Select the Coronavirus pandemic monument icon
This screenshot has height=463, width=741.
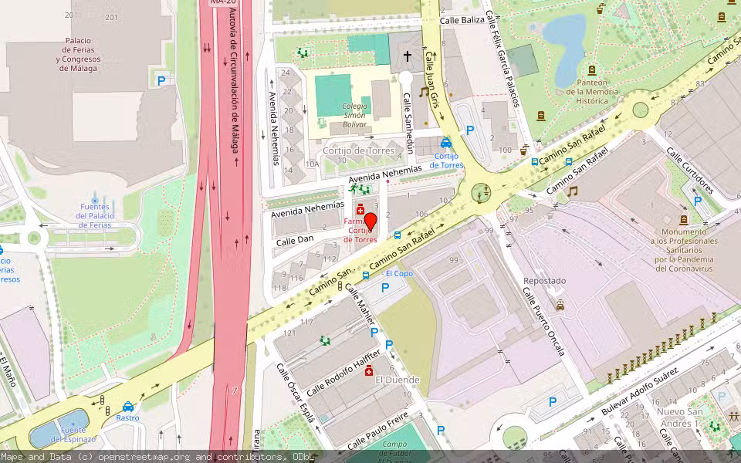(x=683, y=219)
